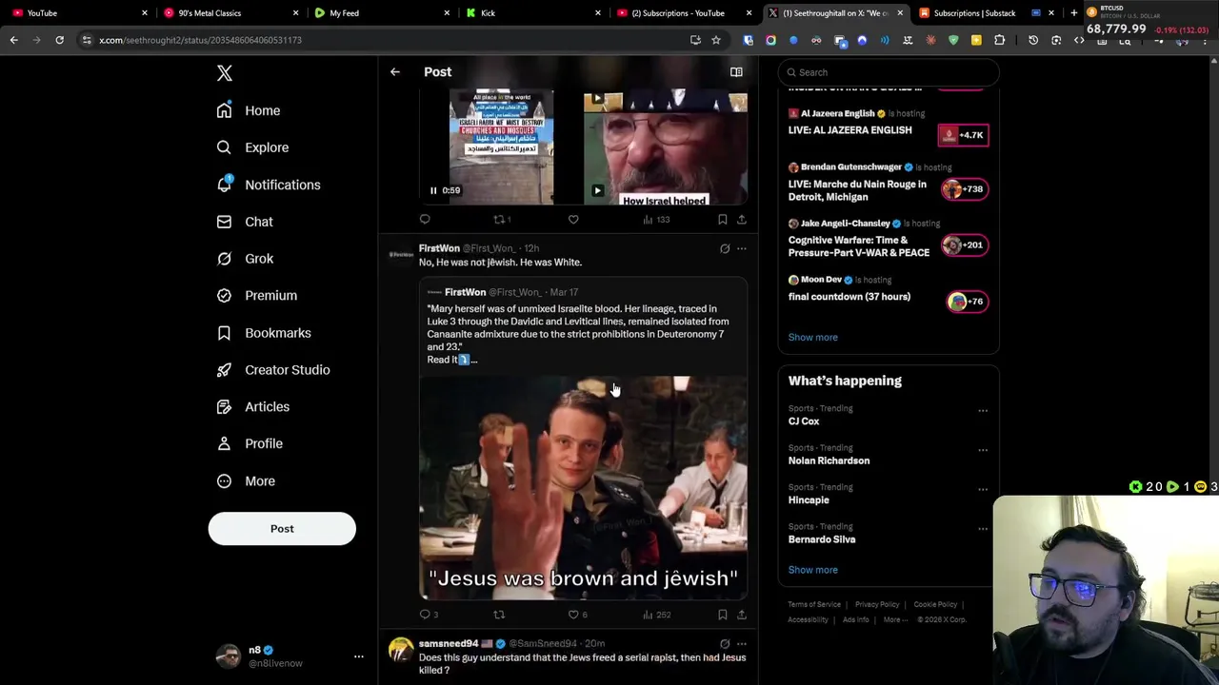Open the browser extensions puzzle icon
Viewport: 1219px width, 685px height.
[x=999, y=40]
